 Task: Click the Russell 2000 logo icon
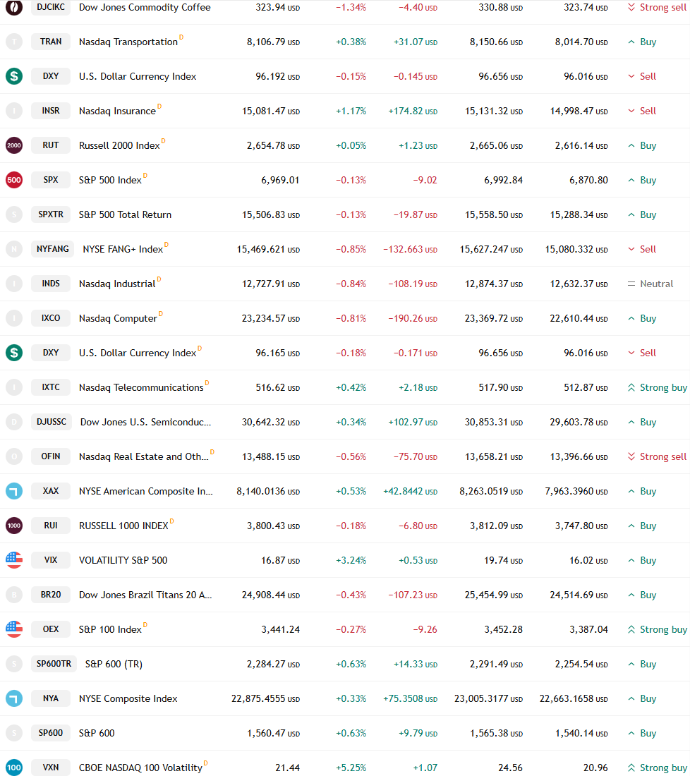point(14,145)
